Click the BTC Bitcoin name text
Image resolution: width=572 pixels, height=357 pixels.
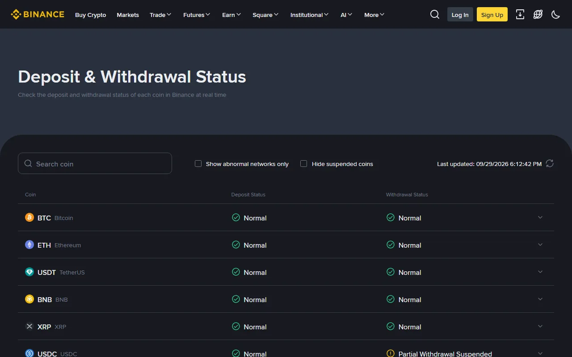point(55,218)
